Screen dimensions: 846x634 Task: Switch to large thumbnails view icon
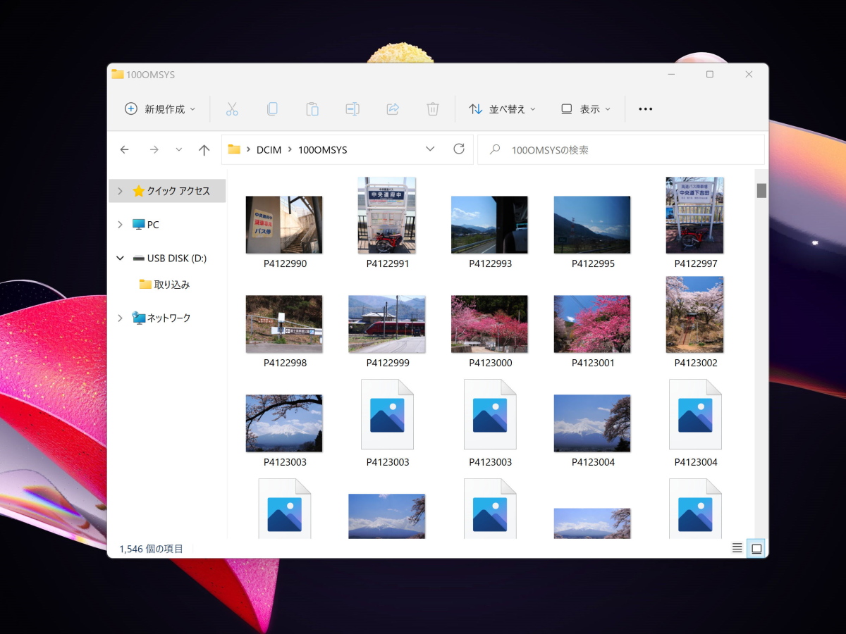756,548
